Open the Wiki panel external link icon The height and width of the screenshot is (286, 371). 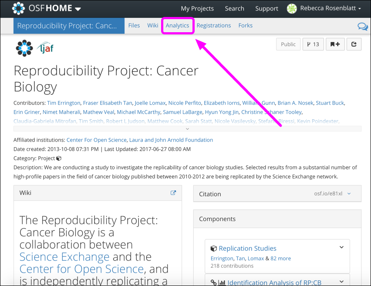173,193
